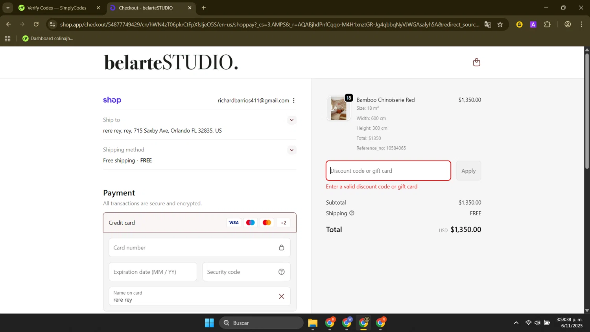Open the Extensions puzzle icon
The height and width of the screenshot is (332, 590).
[547, 24]
